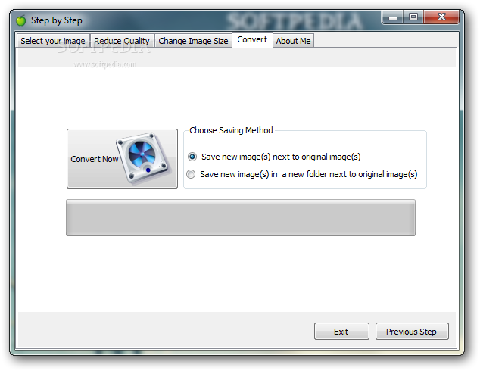The width and height of the screenshot is (480, 371).
Task: Click the fan icon on Convert Now button
Action: click(x=143, y=158)
